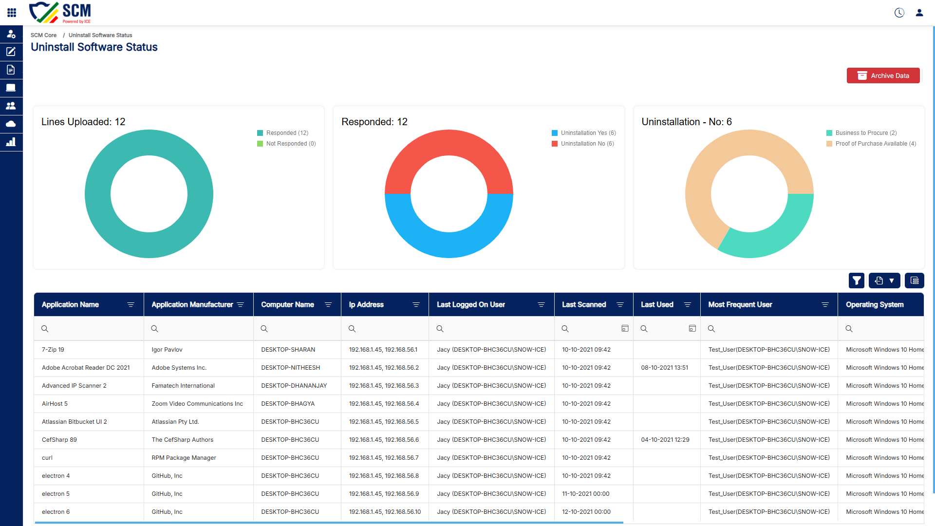Expand the export dropdown arrow
The image size is (935, 526).
coord(892,281)
